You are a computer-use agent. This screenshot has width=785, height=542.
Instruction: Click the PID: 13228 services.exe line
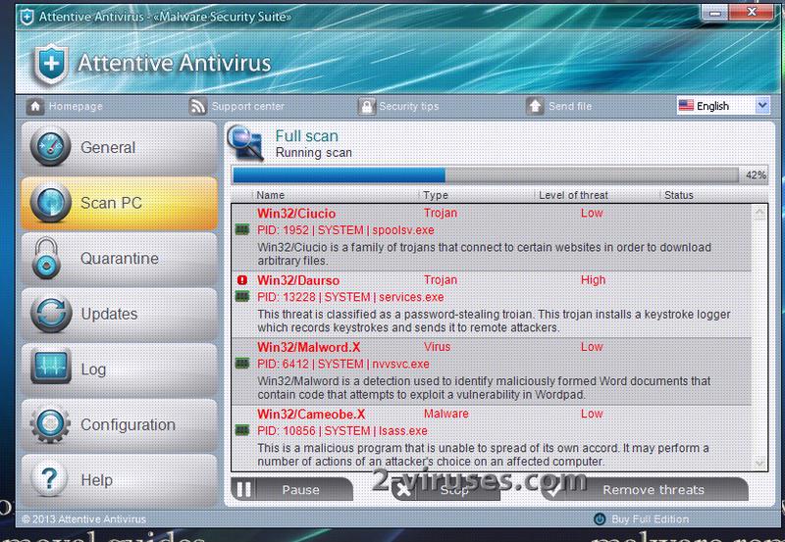pyautogui.click(x=350, y=297)
